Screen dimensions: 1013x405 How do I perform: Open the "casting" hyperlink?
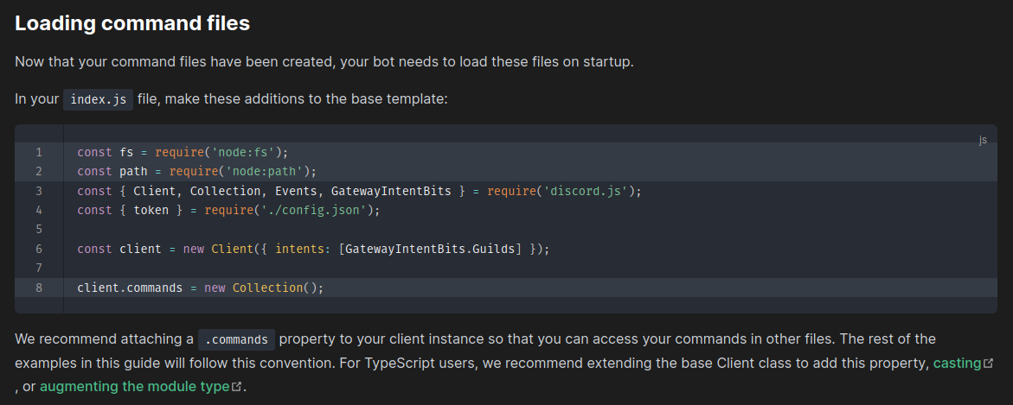click(958, 363)
